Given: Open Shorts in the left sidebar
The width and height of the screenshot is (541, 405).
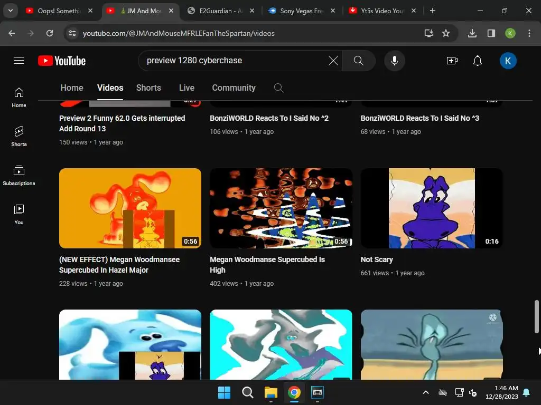Looking at the screenshot, I should tap(19, 137).
